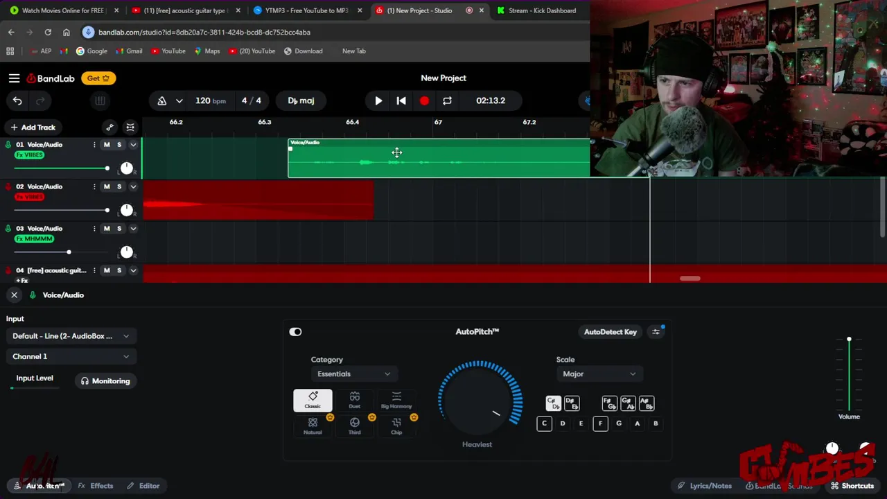Viewport: 887px width, 499px height.
Task: Expand track 02 options chevron
Action: click(x=133, y=186)
